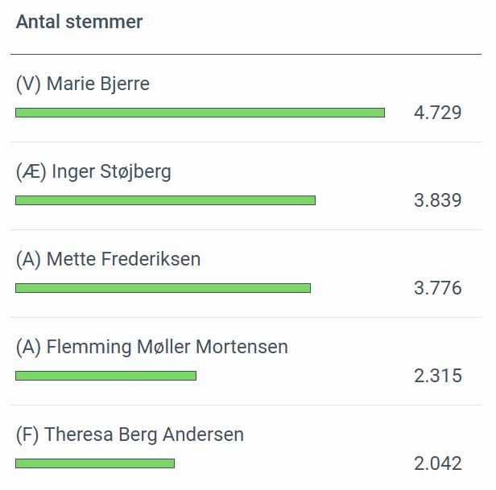Click Marie Bjerre's green vote bar
The image size is (496, 490).
click(200, 113)
